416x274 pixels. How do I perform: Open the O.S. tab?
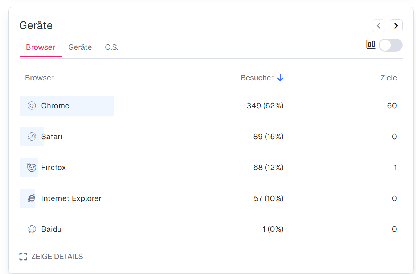(112, 47)
